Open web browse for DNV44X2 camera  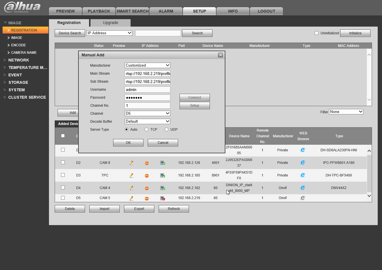coord(303,188)
